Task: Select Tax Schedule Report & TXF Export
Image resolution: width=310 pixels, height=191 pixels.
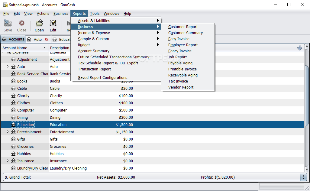Action: 116,63
